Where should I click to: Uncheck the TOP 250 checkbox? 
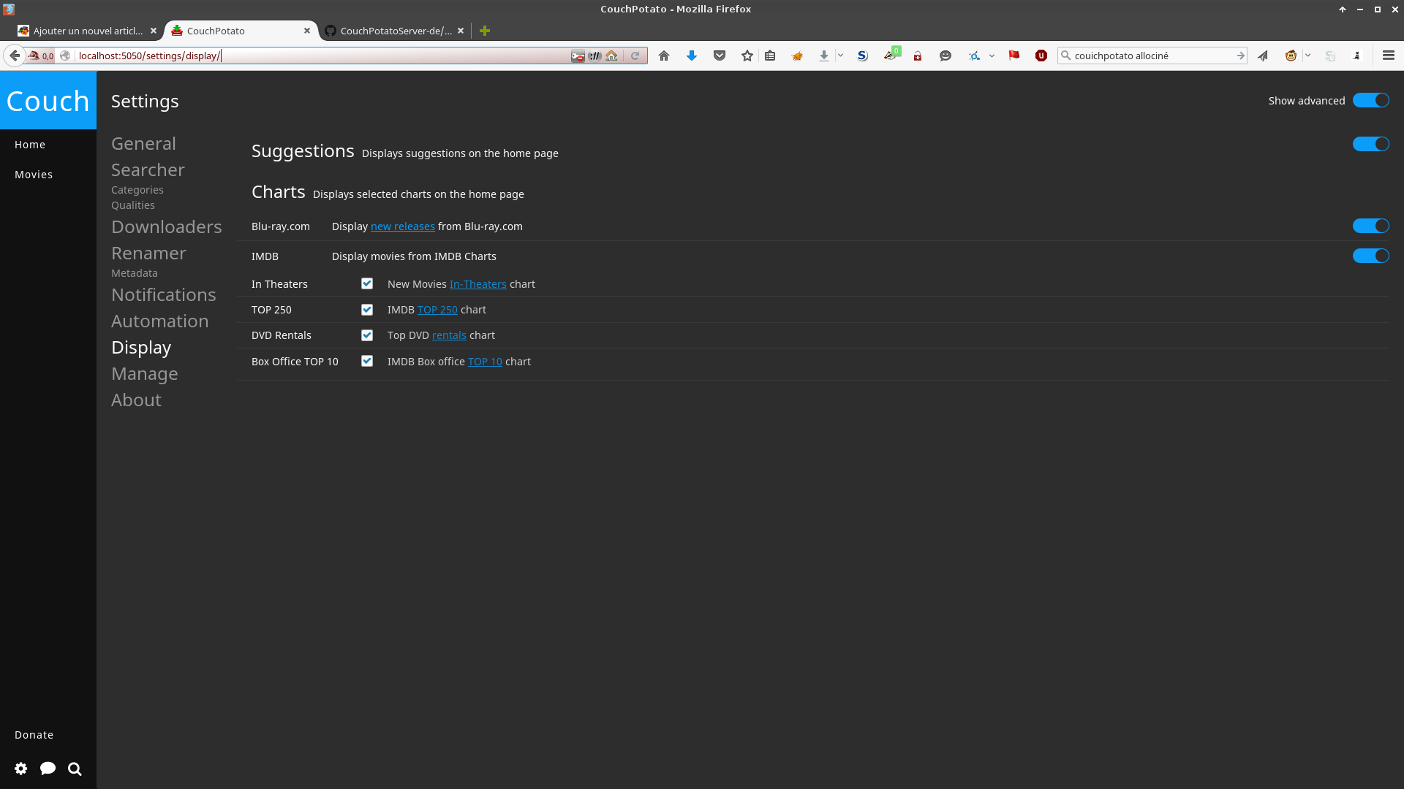click(x=367, y=310)
